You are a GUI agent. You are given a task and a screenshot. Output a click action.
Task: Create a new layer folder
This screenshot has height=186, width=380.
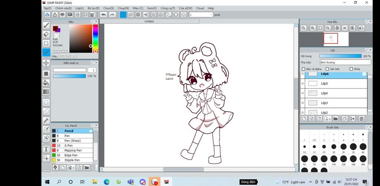[335, 119]
